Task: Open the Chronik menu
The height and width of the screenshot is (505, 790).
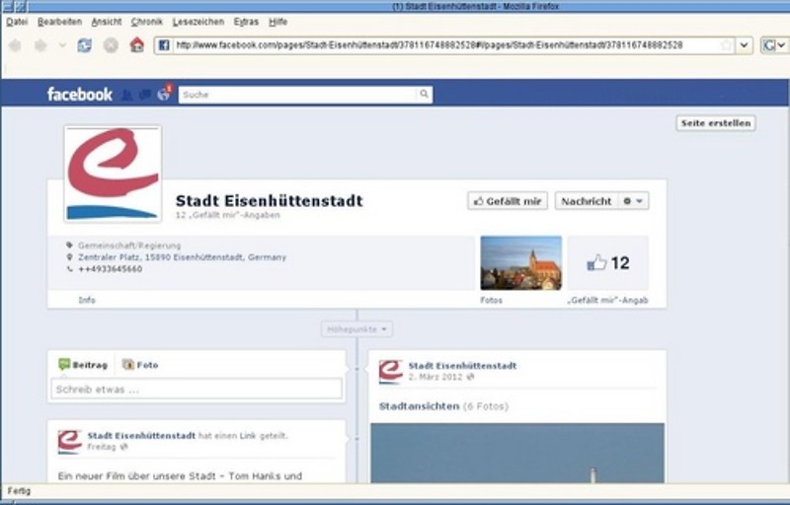Action: (x=146, y=22)
